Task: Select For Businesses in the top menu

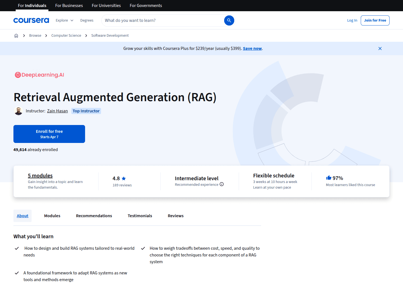Action: click(69, 5)
